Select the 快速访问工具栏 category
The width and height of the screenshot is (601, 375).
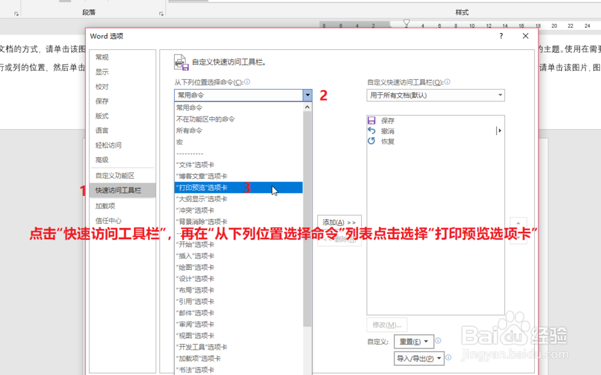point(122,190)
